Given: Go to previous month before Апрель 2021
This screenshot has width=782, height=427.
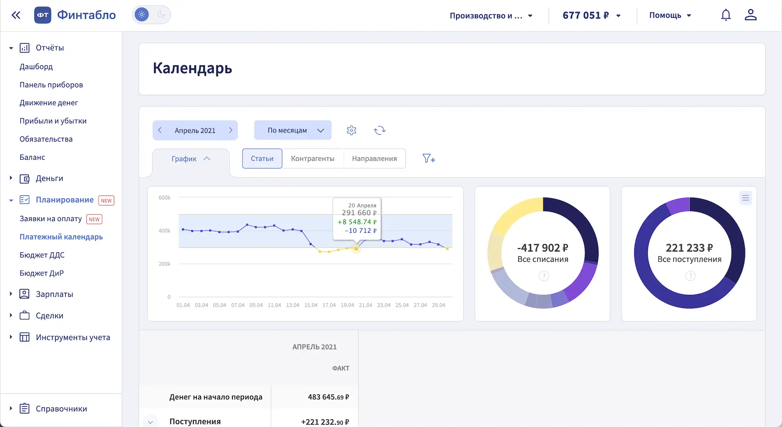Looking at the screenshot, I should point(160,130).
